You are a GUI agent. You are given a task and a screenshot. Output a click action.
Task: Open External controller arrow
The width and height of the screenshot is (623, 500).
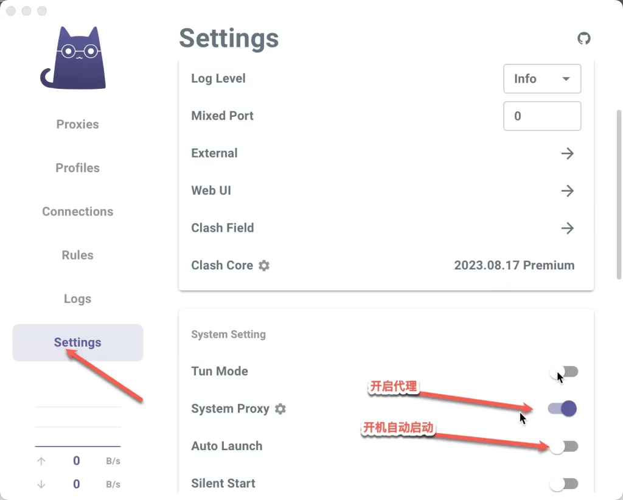click(567, 153)
